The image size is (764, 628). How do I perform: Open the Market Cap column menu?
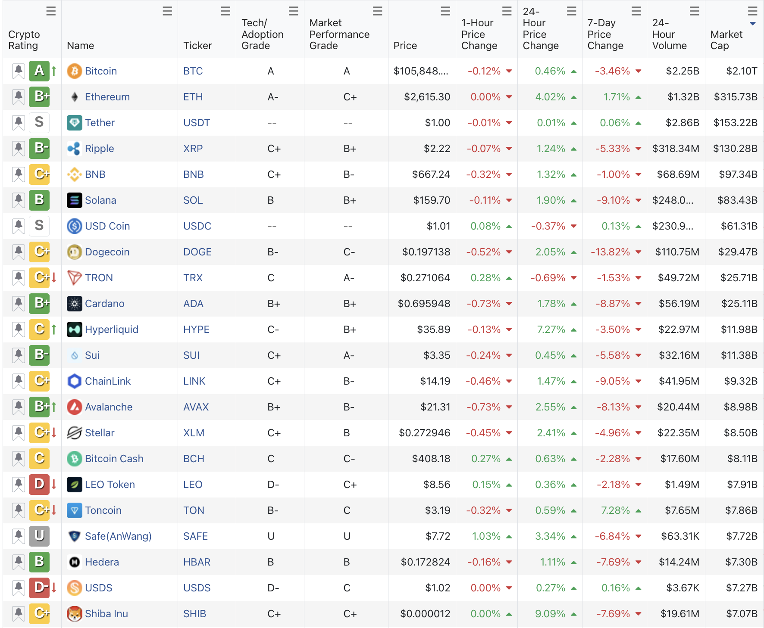point(753,11)
